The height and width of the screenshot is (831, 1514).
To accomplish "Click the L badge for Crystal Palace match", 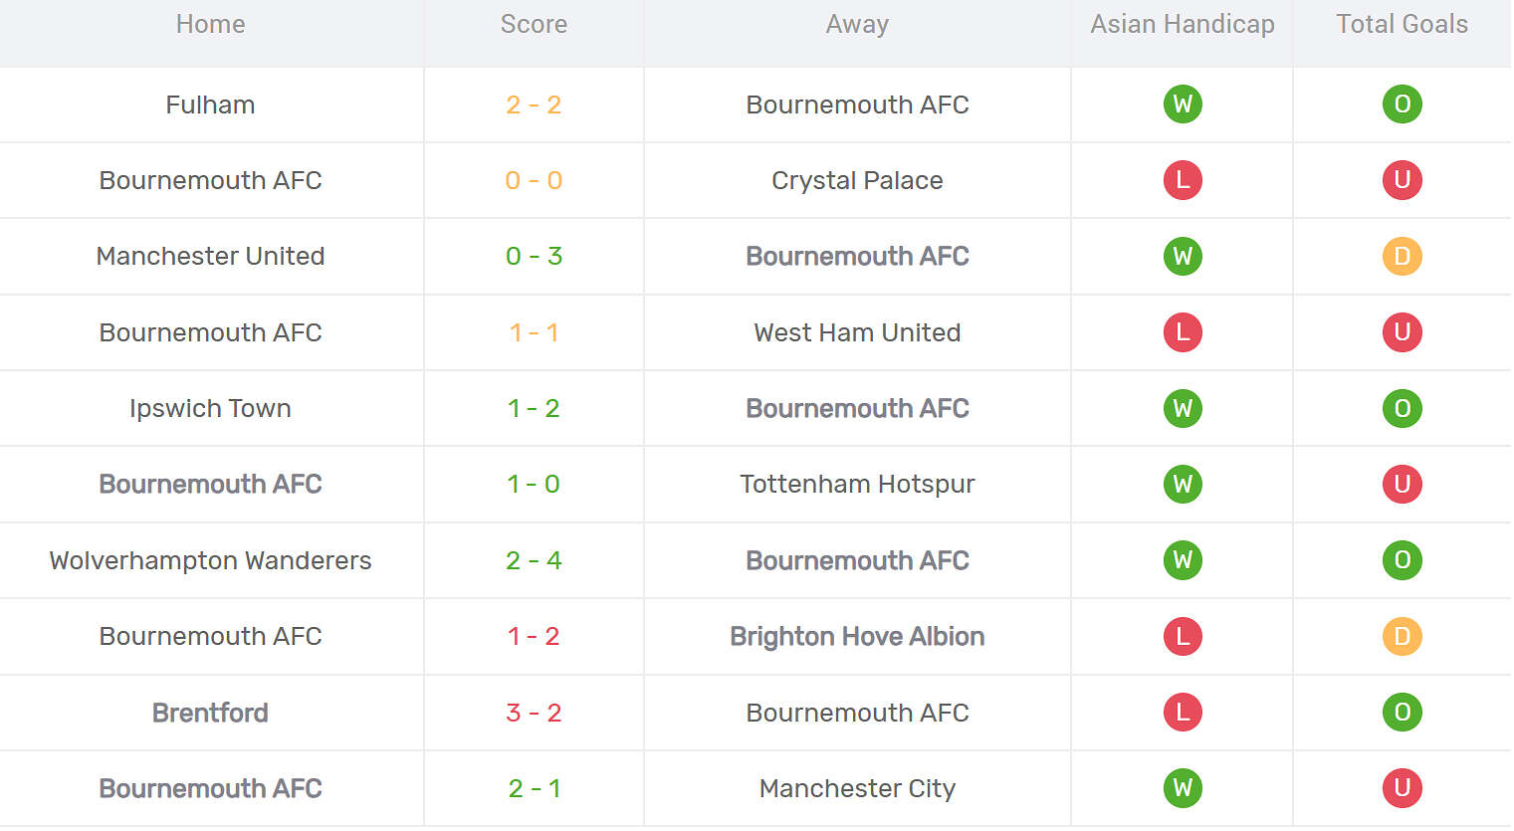I will (x=1183, y=180).
